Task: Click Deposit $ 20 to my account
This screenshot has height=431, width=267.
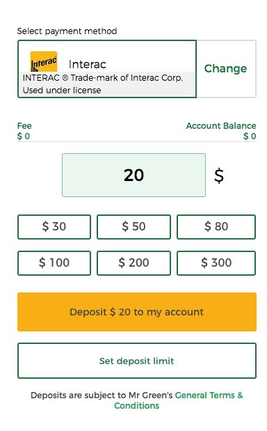Action: tap(137, 312)
